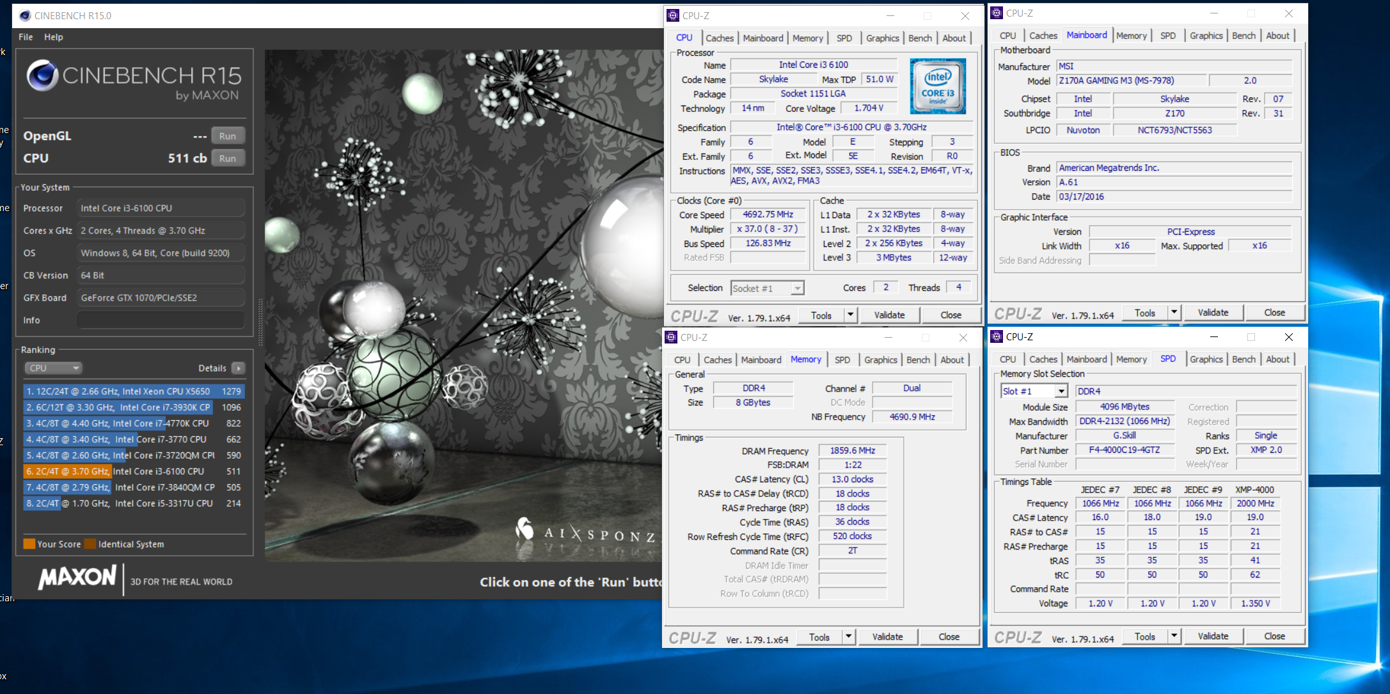Click the GFX Board GeForce GTX 1070 field
1390x694 pixels.
point(161,297)
